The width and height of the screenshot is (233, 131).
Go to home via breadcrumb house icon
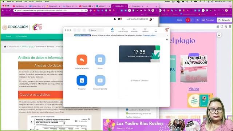[x=5, y=47]
